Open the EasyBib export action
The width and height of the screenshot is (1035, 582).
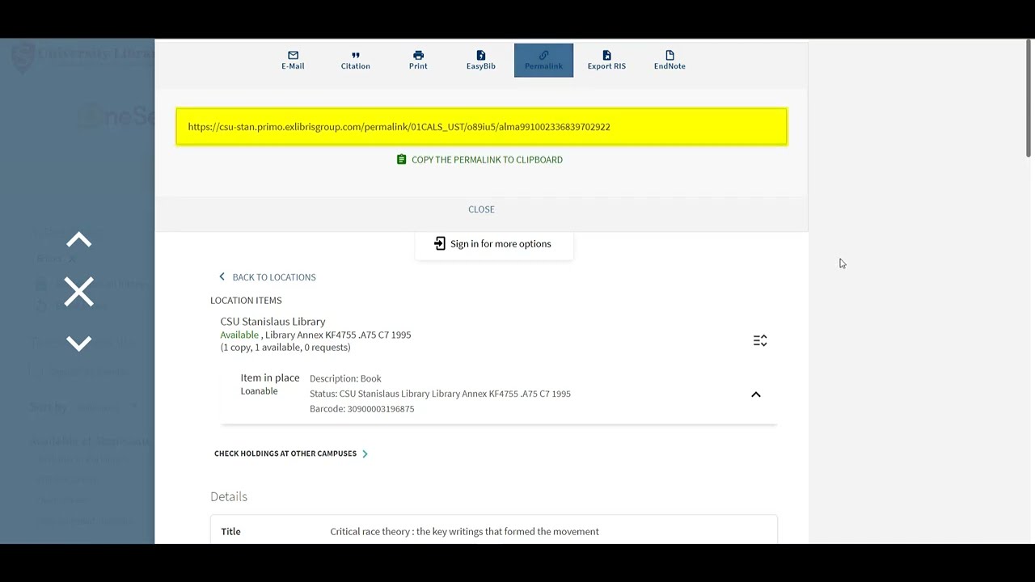480,61
